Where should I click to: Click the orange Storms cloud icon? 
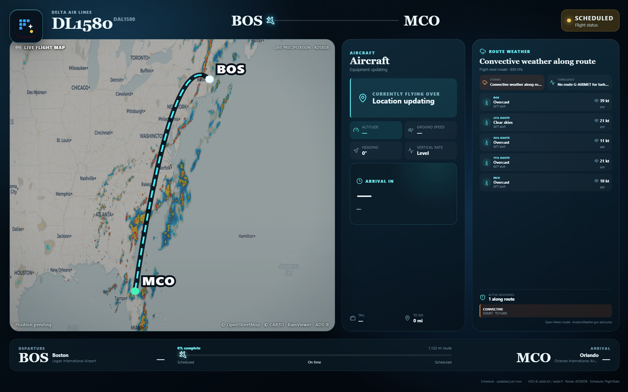pos(486,83)
